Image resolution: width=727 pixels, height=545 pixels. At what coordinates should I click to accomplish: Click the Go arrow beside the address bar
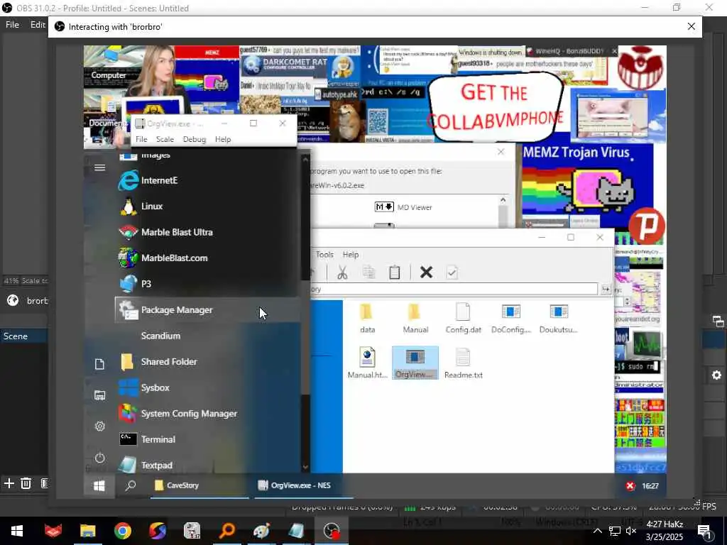pyautogui.click(x=606, y=290)
